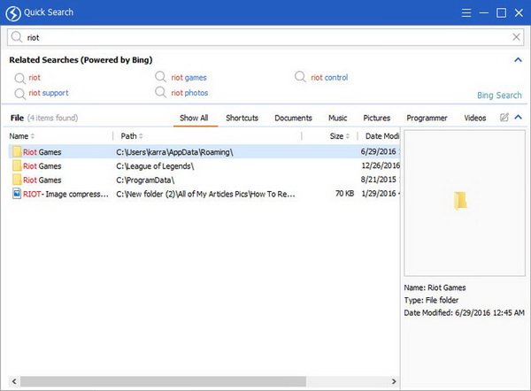Screen dimensions: 531x391
Task: Click the Quick Search app logo
Action: [x=13, y=12]
